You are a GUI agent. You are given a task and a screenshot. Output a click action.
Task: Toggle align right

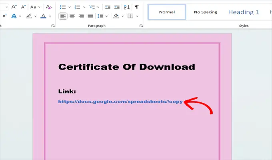(x=81, y=16)
